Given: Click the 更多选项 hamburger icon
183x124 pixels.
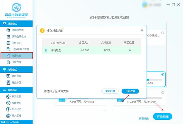Looking at the screenshot, I should pyautogui.click(x=4, y=90).
